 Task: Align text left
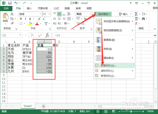55,19
